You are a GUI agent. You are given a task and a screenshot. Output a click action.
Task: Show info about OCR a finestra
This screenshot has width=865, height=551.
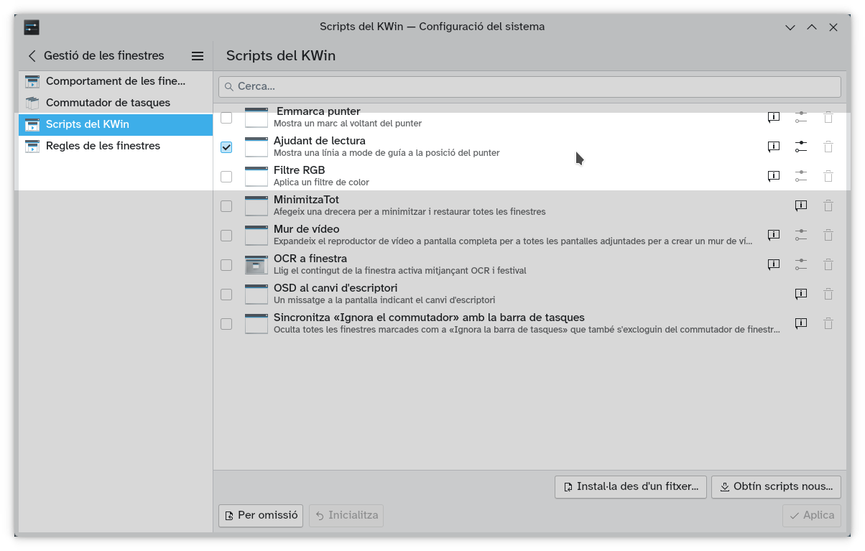click(x=774, y=264)
